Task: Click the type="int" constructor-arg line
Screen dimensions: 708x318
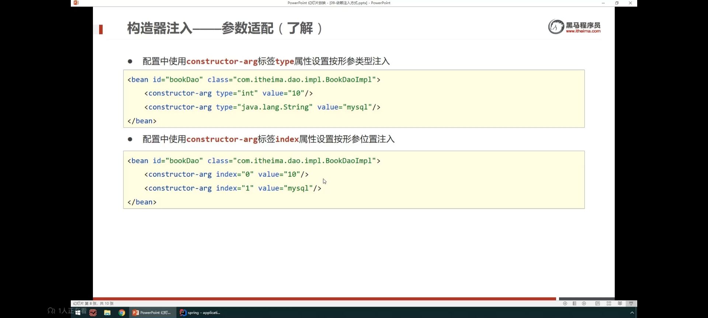Action: coord(229,93)
